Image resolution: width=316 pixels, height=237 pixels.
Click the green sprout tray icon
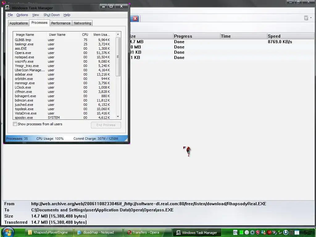point(280,232)
